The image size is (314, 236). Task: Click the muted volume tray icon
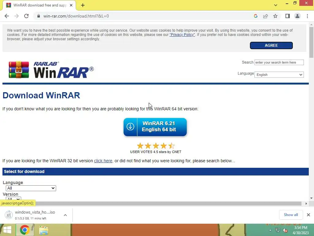[285, 230]
